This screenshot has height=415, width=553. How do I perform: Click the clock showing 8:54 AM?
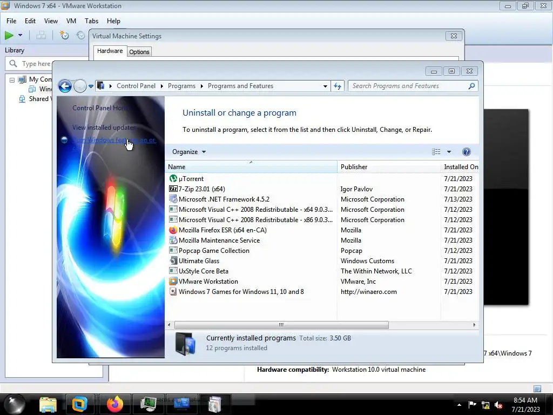525,400
